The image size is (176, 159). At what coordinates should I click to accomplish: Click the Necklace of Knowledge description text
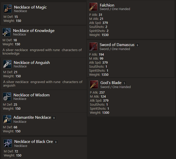tap(42, 52)
